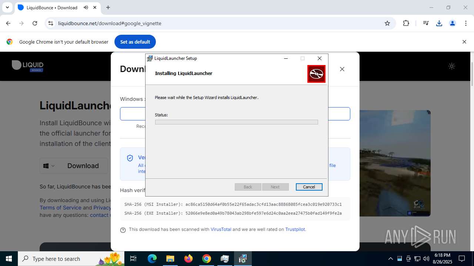The width and height of the screenshot is (474, 266).
Task: Click the taskbar search box
Action: (71, 259)
